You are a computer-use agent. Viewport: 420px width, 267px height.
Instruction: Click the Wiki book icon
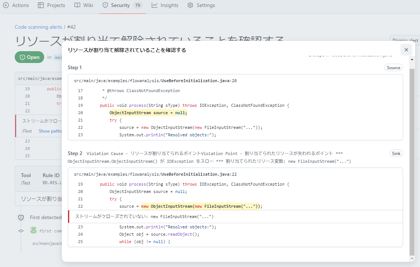pyautogui.click(x=77, y=5)
